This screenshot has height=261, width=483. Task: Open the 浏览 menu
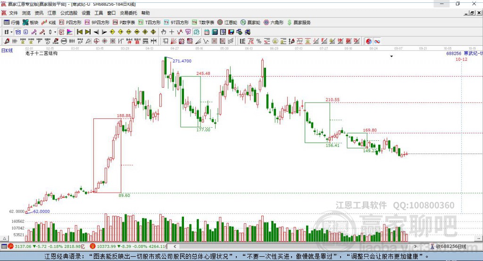(26, 13)
